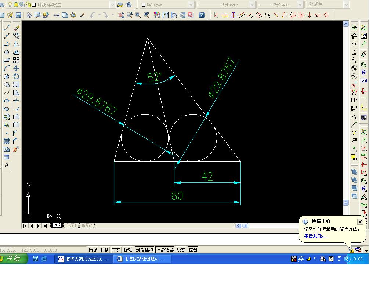Select the Rectangle draw tool

[7, 61]
